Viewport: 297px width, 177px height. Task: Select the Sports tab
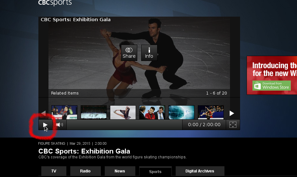(155, 171)
